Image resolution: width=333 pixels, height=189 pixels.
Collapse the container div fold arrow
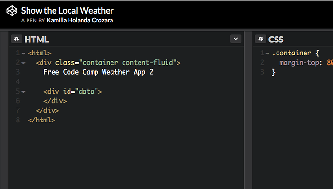[23, 63]
